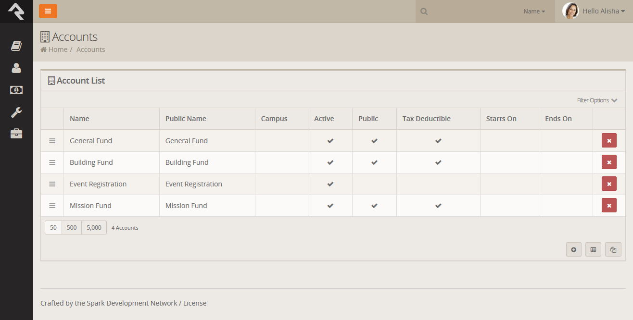Go to the Home breadcrumb link
The height and width of the screenshot is (320, 633).
(x=57, y=49)
